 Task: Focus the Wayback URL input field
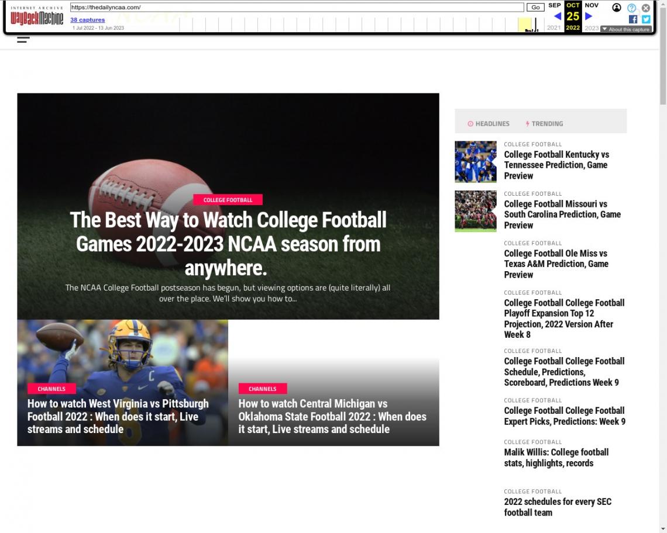click(297, 7)
